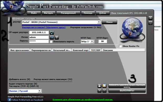Viewport: 163px width, 102px height.
Task: Toggle the Show Router Pic checkbox
Action: [120, 46]
